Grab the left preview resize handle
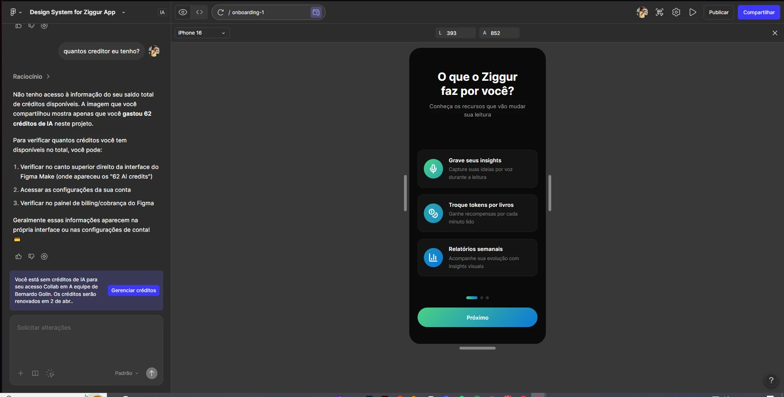The width and height of the screenshot is (784, 397). coord(405,193)
